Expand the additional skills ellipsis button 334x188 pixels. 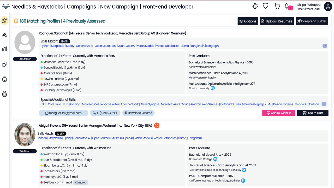tap(324, 104)
